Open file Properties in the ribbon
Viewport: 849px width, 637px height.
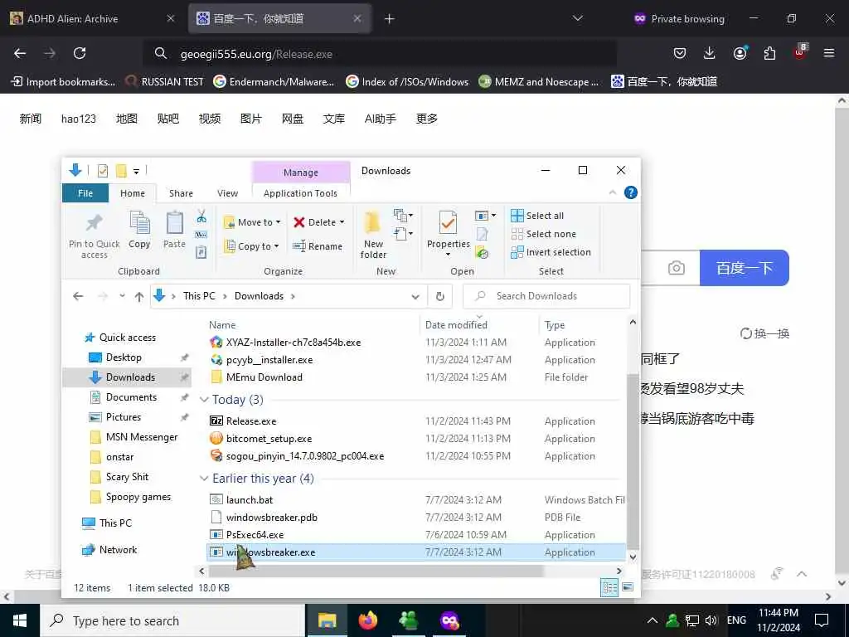(x=449, y=234)
